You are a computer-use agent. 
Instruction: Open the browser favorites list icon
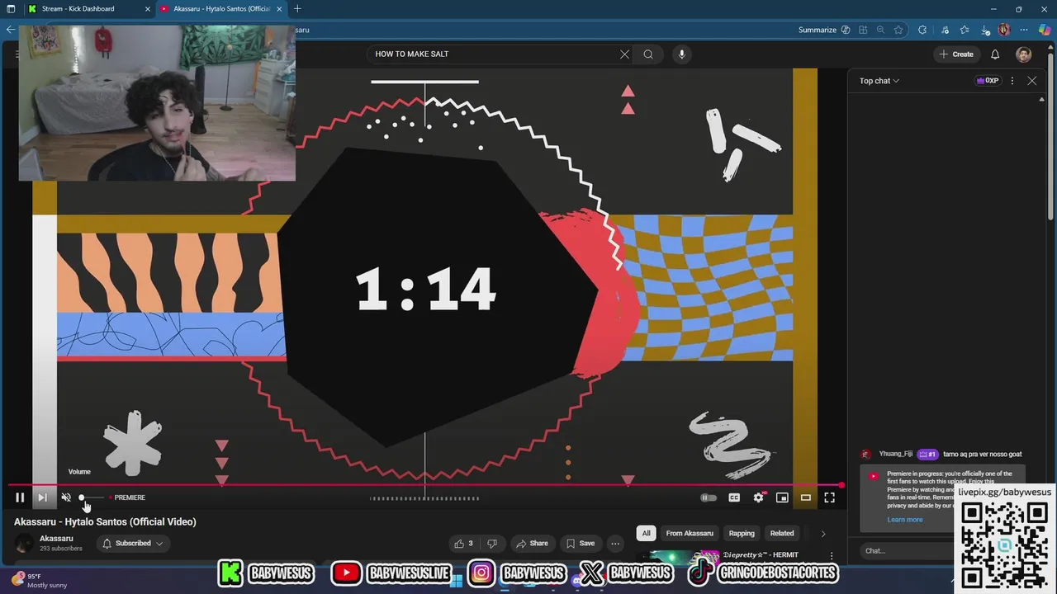[x=965, y=30]
